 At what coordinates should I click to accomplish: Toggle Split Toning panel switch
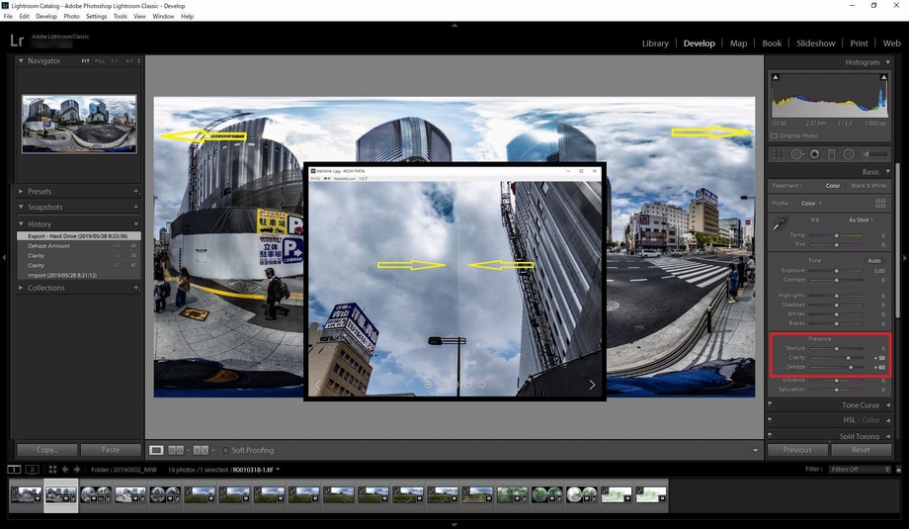coord(770,434)
